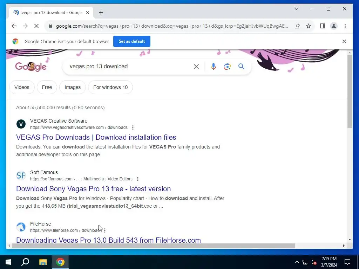359x269 pixels.
Task: Click the vegascreativesoftware.com URL text
Action: [79, 127]
